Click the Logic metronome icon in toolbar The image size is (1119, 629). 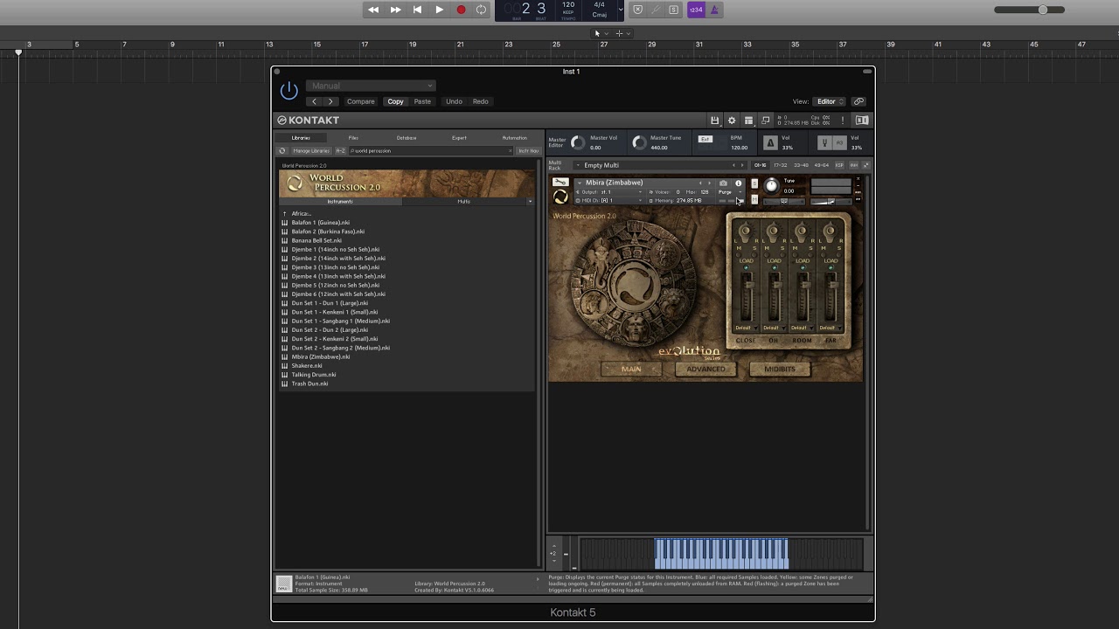(x=714, y=10)
